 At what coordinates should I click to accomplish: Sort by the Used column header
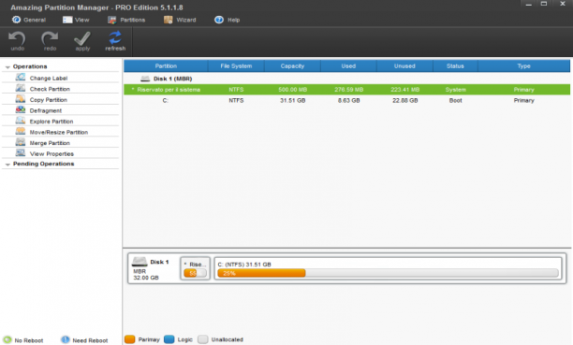pos(348,66)
